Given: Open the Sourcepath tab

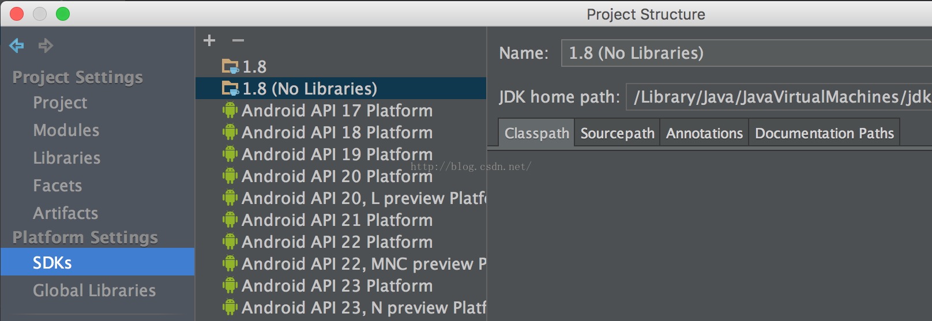Looking at the screenshot, I should coord(617,134).
